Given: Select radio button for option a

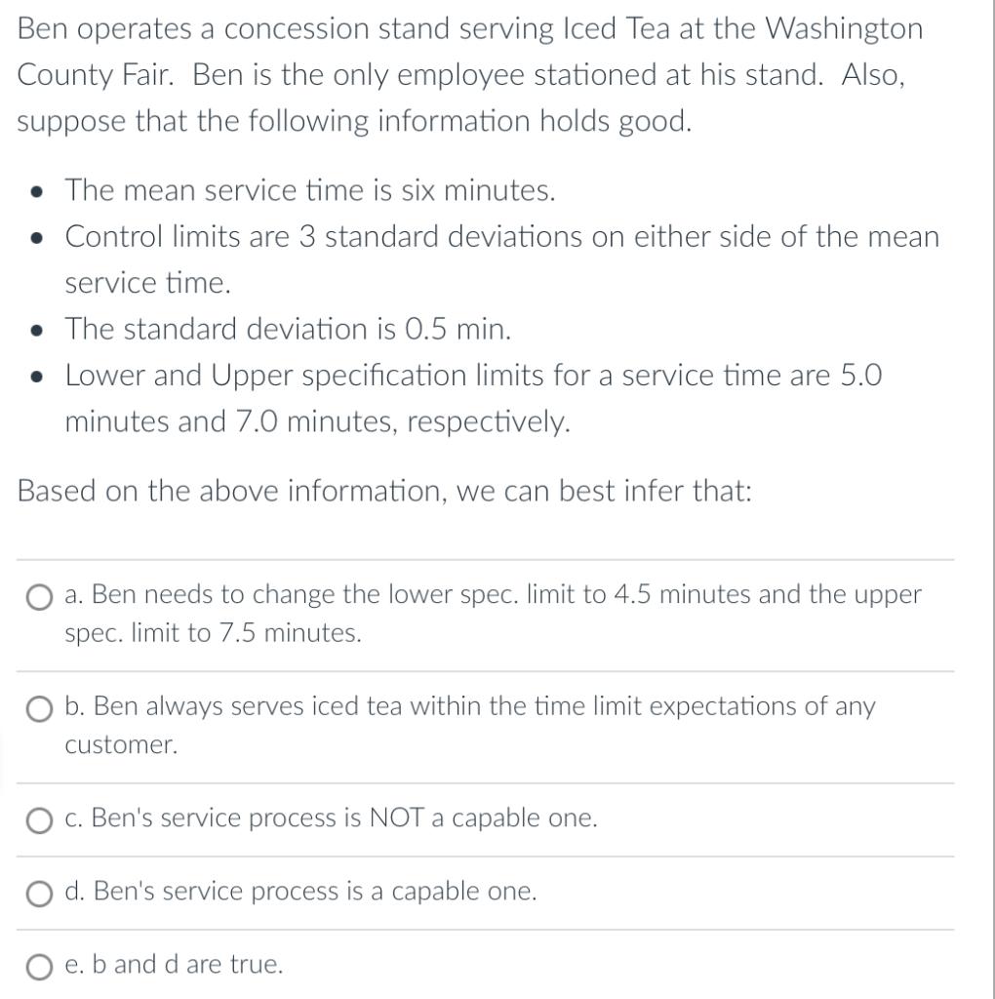Looking at the screenshot, I should tap(39, 597).
